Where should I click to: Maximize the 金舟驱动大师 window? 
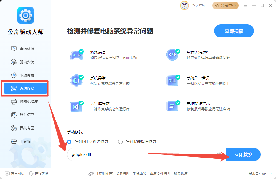click(262, 6)
